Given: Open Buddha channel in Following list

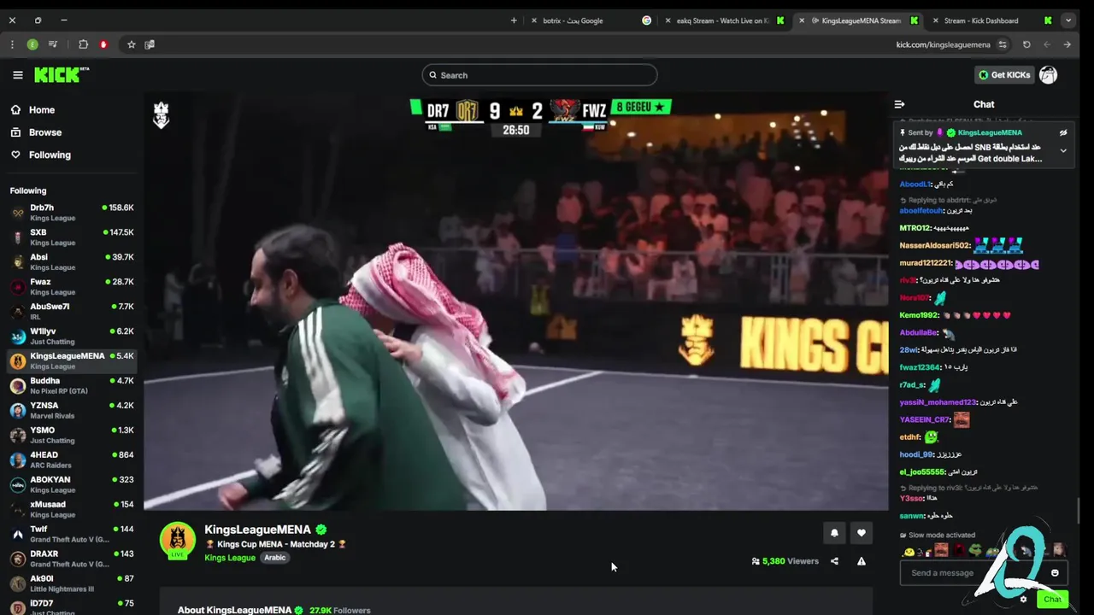Looking at the screenshot, I should (72, 386).
